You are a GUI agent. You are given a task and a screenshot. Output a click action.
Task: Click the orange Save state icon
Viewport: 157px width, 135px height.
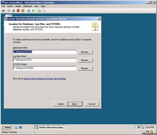[23, 11]
